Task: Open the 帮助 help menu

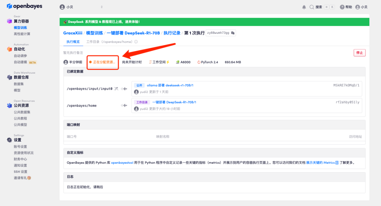Action: pyautogui.click(x=346, y=7)
